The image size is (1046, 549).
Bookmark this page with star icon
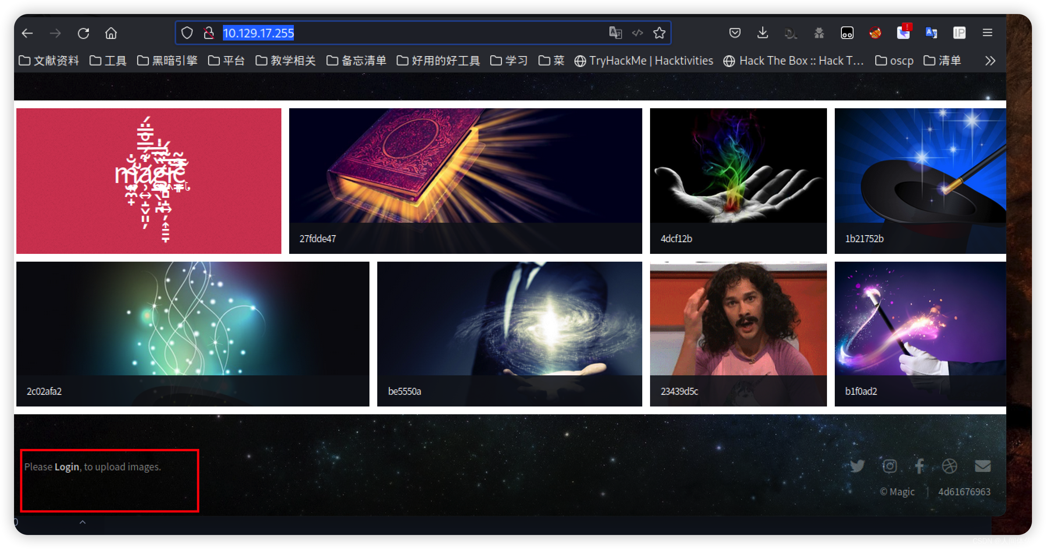click(659, 33)
